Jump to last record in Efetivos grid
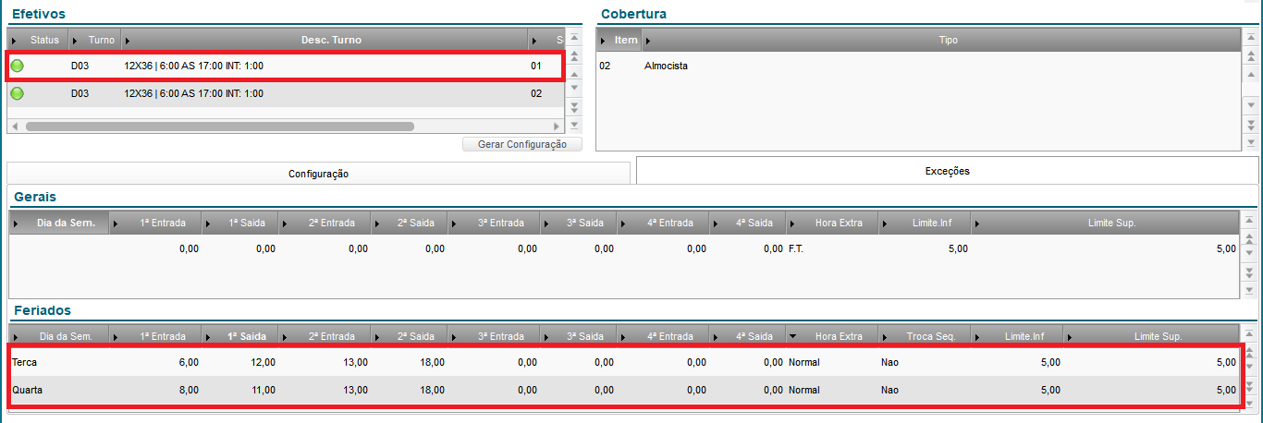This screenshot has width=1263, height=423. [x=574, y=124]
